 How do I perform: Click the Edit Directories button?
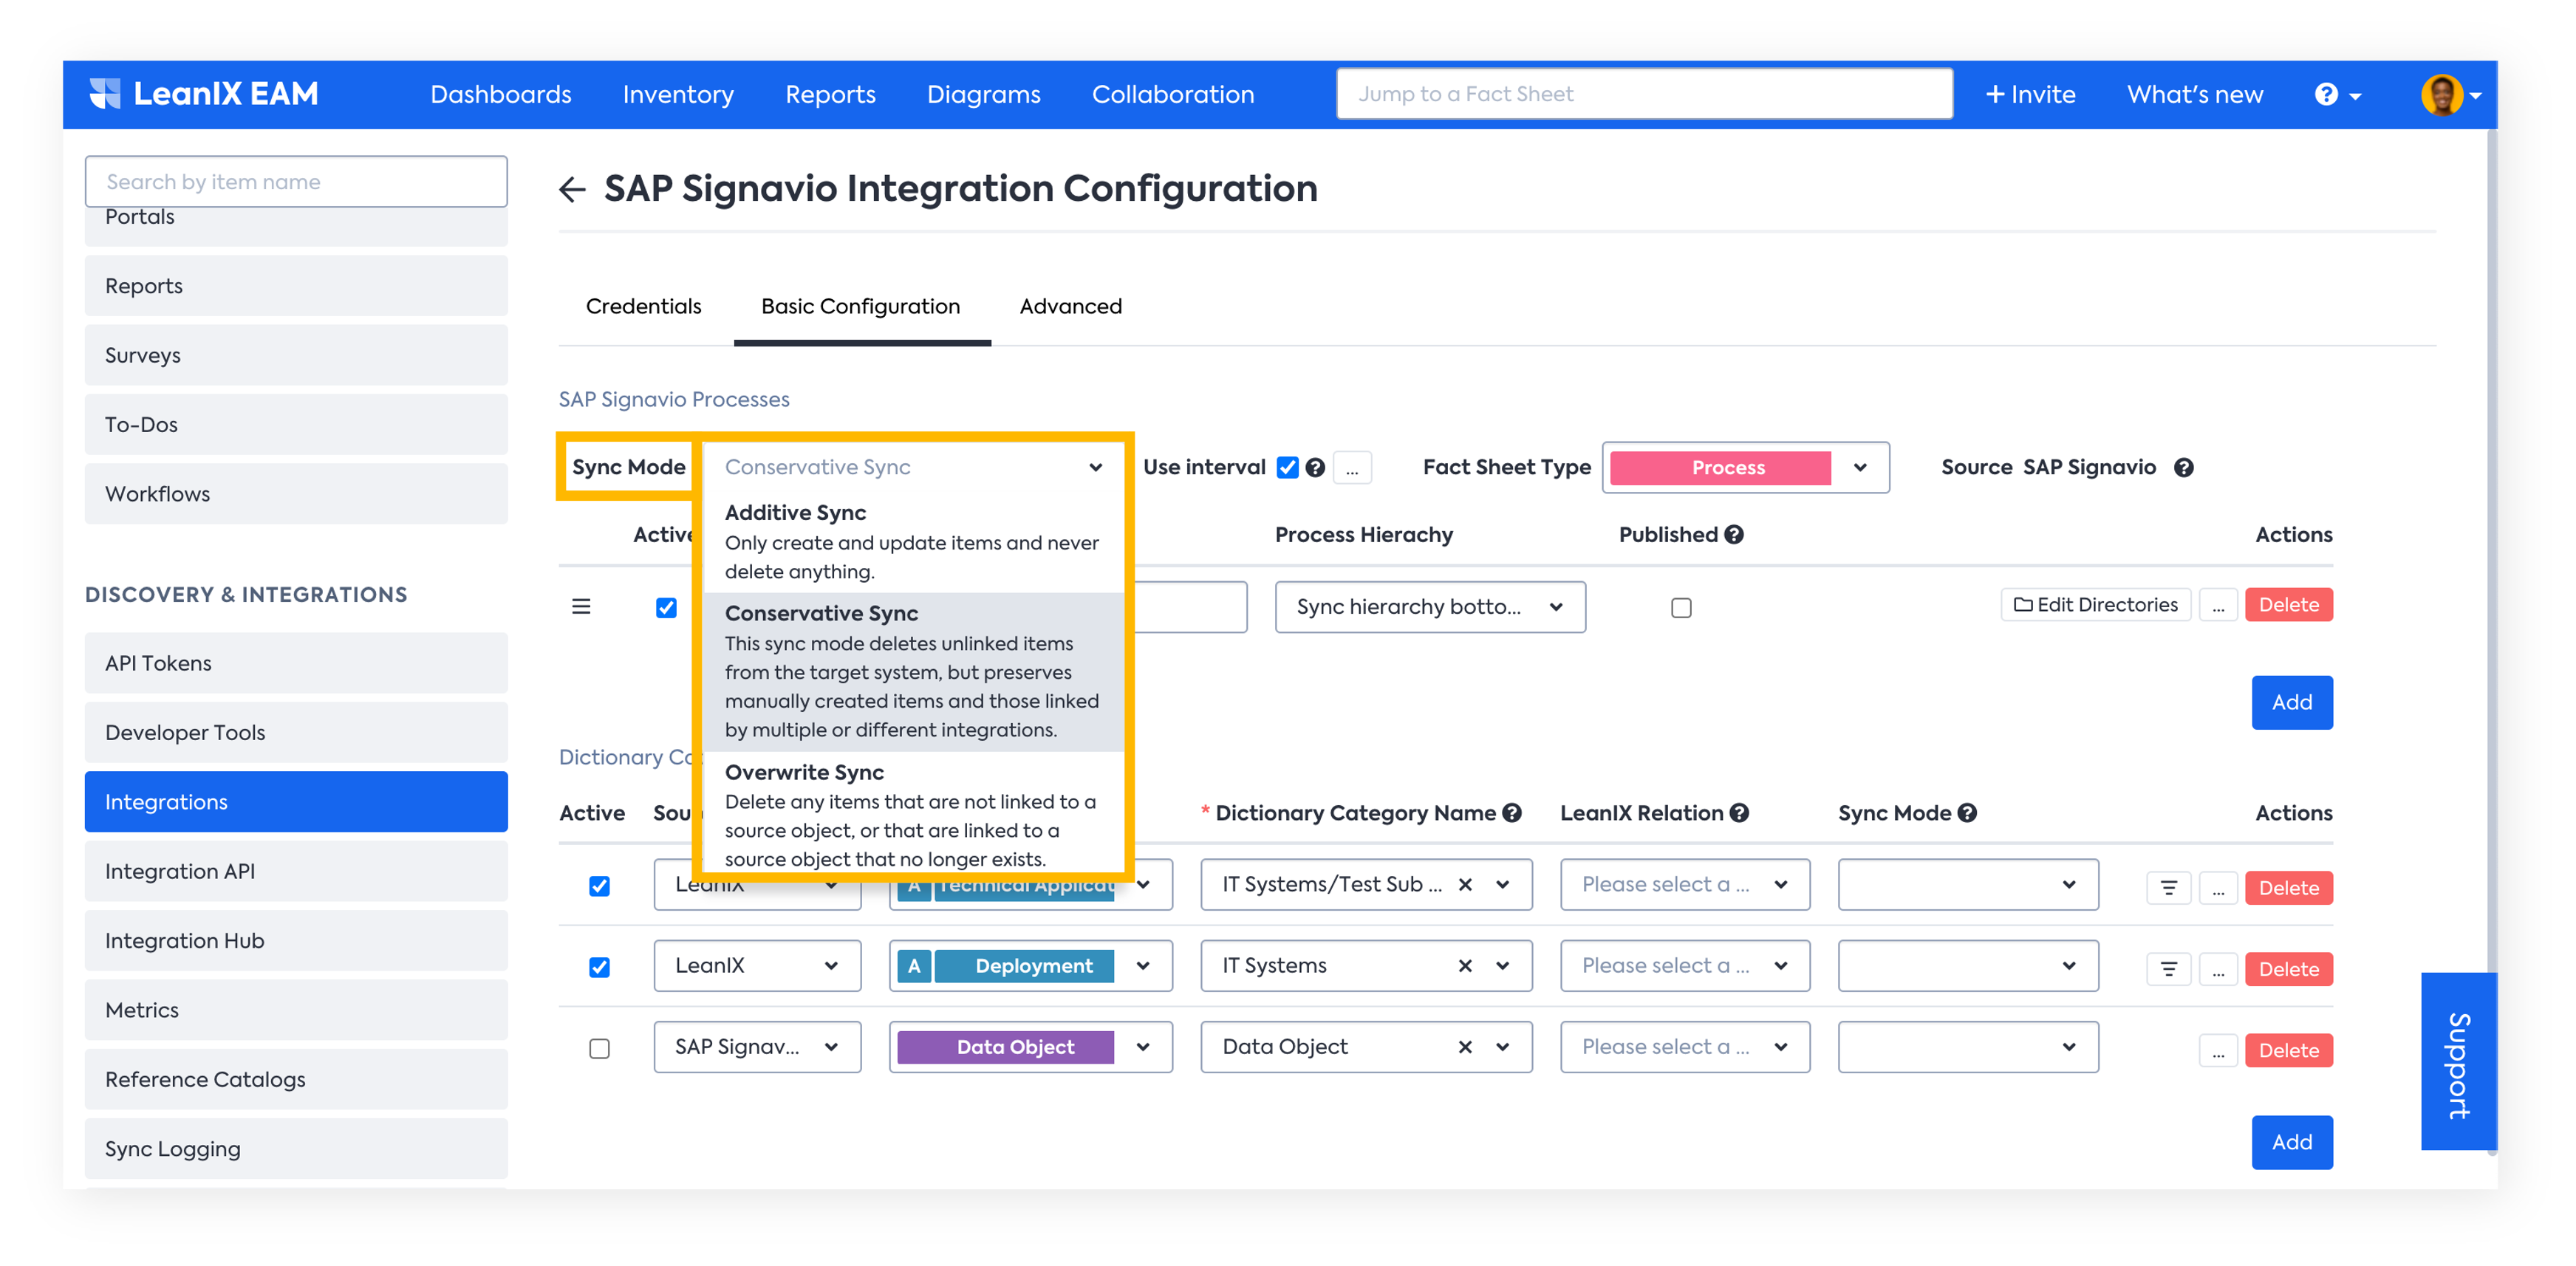click(2096, 604)
